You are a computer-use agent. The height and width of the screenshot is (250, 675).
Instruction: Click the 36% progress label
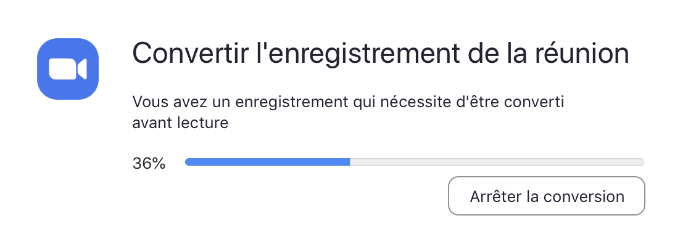(x=149, y=164)
